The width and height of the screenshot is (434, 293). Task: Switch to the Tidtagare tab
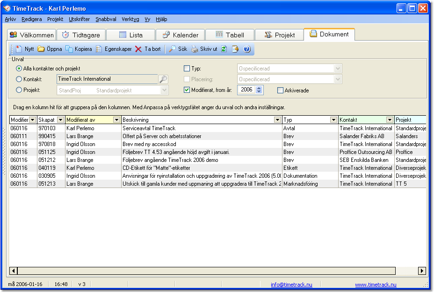coord(81,35)
